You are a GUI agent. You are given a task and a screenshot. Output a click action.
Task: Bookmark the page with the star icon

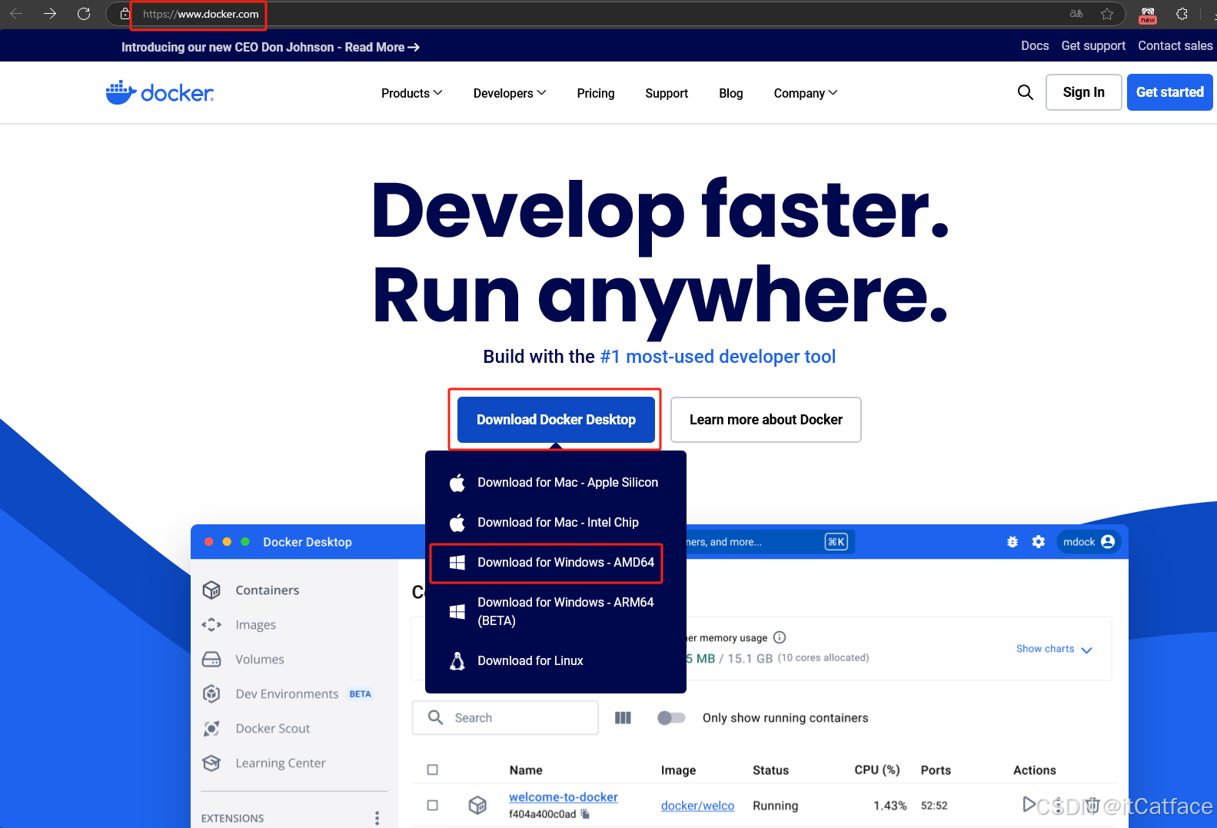pos(1107,14)
